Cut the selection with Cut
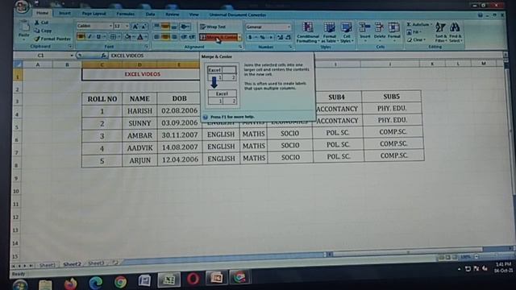The height and width of the screenshot is (290, 516). tap(42, 23)
